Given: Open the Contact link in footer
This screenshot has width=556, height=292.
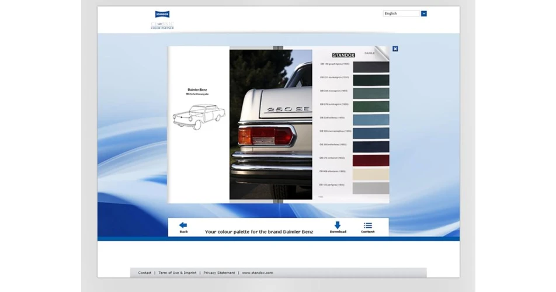Looking at the screenshot, I should click(x=144, y=273).
